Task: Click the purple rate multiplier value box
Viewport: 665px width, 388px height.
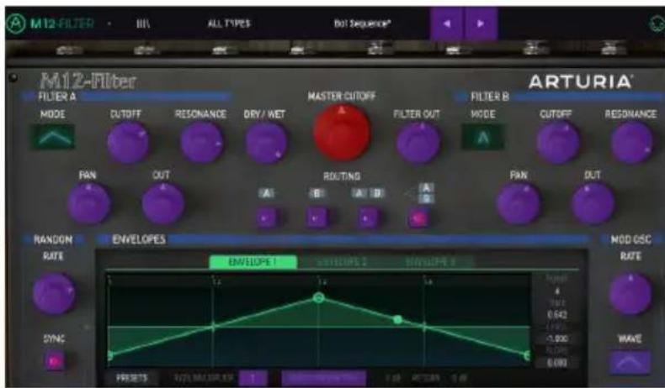Action: [253, 378]
